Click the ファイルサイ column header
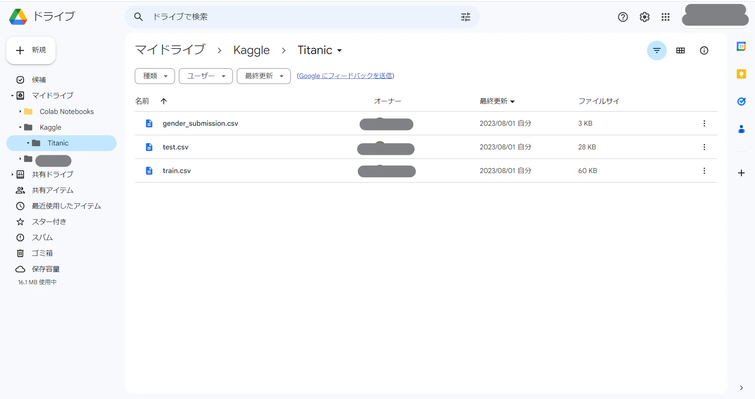The width and height of the screenshot is (755, 399). [x=599, y=101]
